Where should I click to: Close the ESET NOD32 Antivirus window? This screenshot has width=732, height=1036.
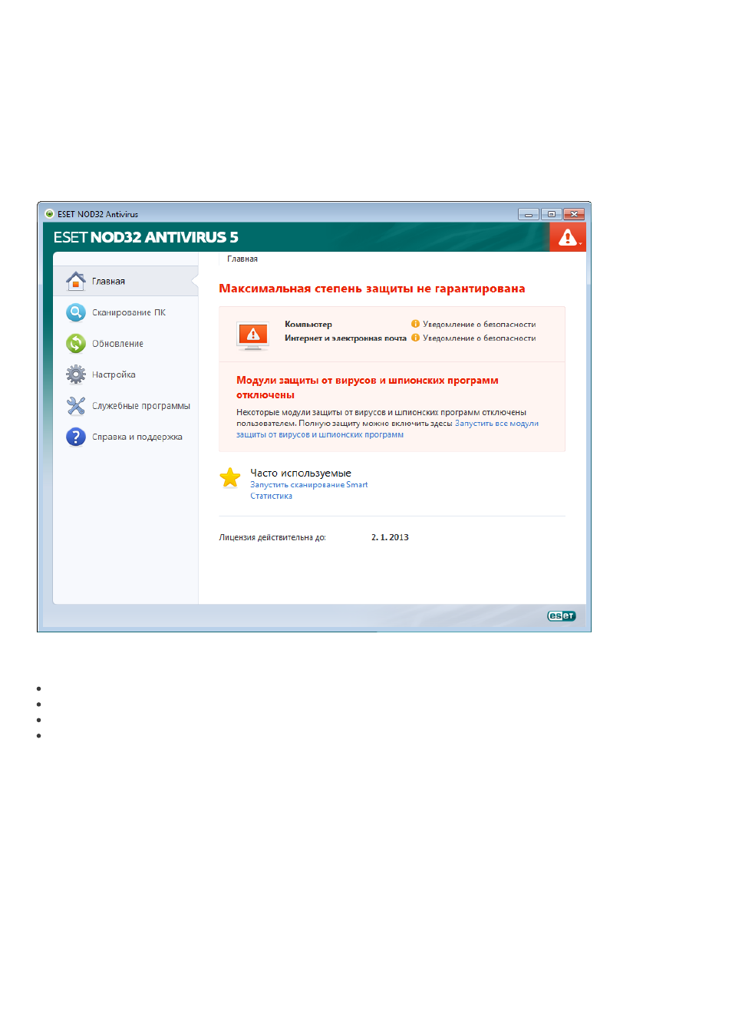[x=574, y=214]
